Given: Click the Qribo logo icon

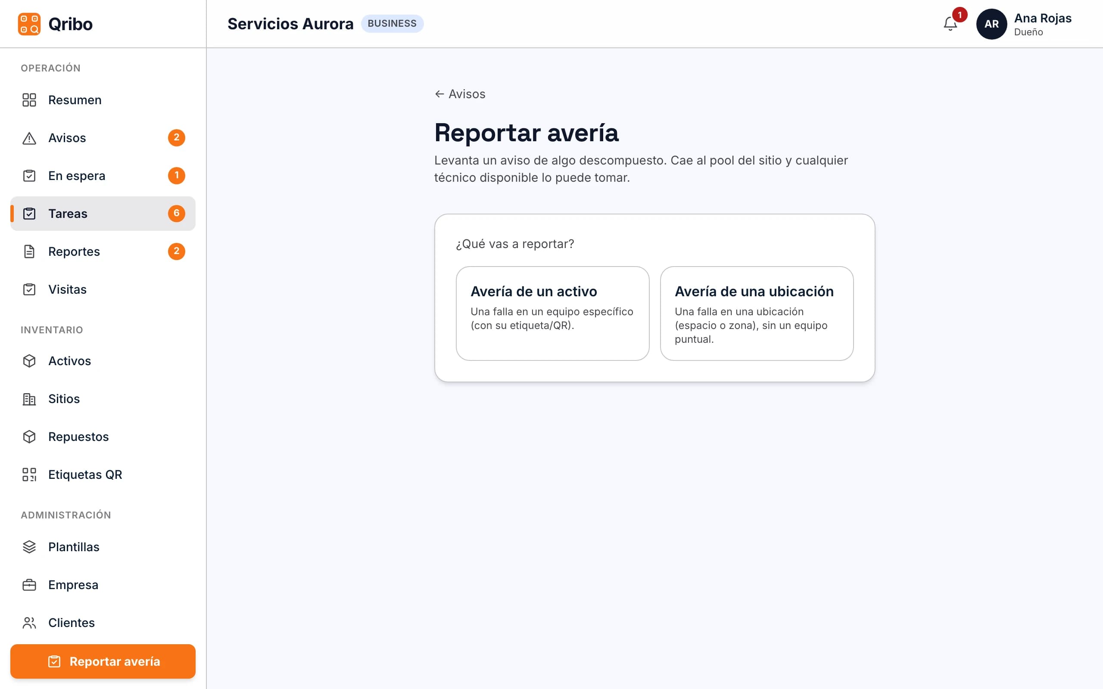Looking at the screenshot, I should [x=29, y=24].
